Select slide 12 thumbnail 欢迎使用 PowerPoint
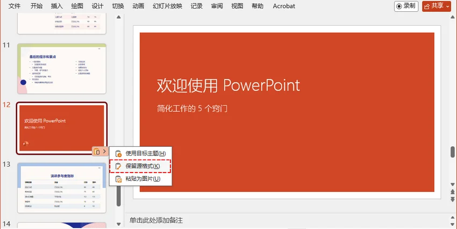457x229 pixels. (x=61, y=128)
